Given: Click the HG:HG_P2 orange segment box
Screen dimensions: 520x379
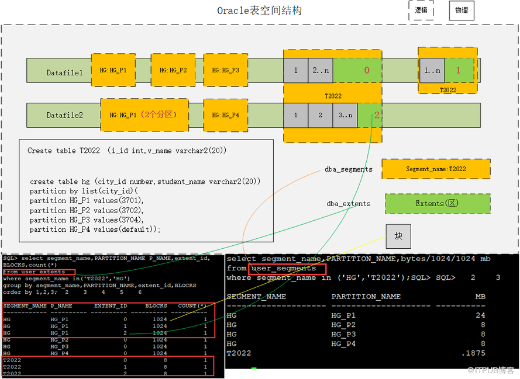Looking at the screenshot, I should [x=173, y=70].
